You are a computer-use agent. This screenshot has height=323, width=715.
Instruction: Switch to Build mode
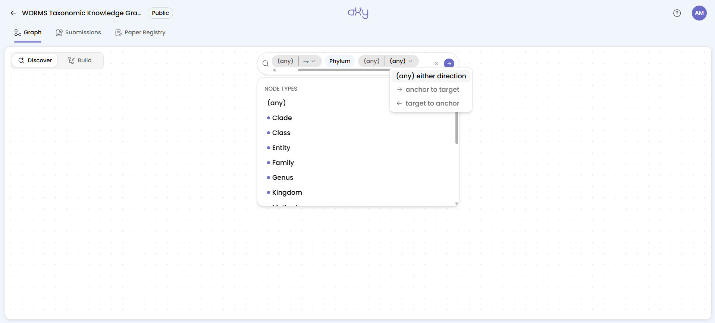[x=79, y=60]
